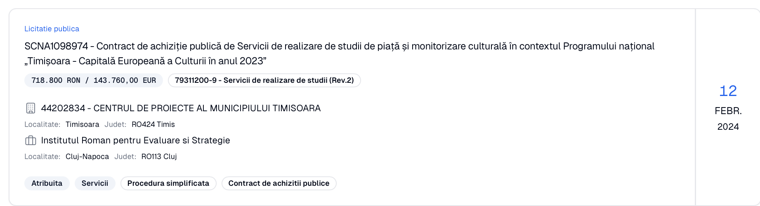The image size is (760, 206).
Task: Click the Judet label next to RO113 Cluj
Action: pyautogui.click(x=125, y=157)
